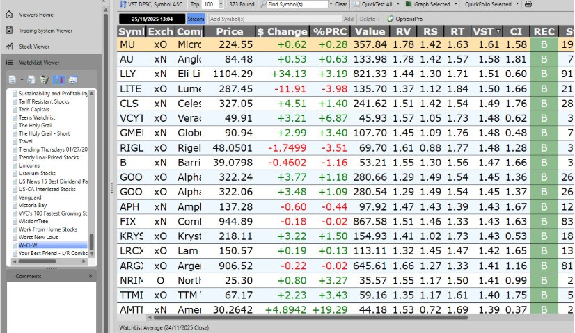
Task: Select the Work From Home Stocks watchlist
Action: point(47,229)
